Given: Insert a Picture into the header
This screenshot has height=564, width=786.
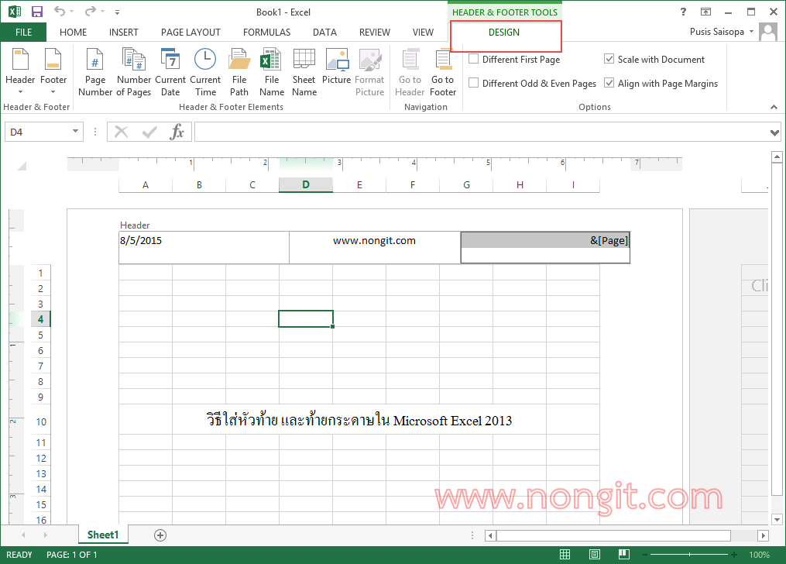Looking at the screenshot, I should (x=336, y=66).
